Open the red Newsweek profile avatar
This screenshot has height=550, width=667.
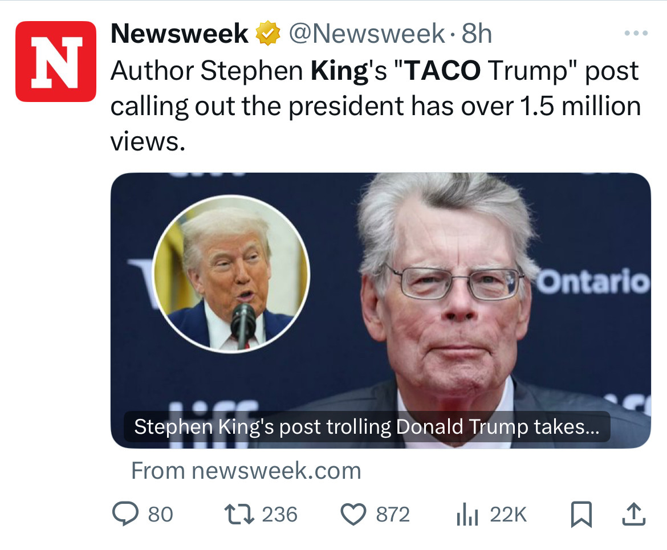pos(56,61)
